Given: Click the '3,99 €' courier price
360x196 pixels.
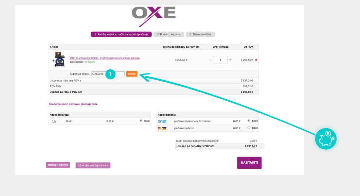Looking at the screenshot, I should [110, 121].
